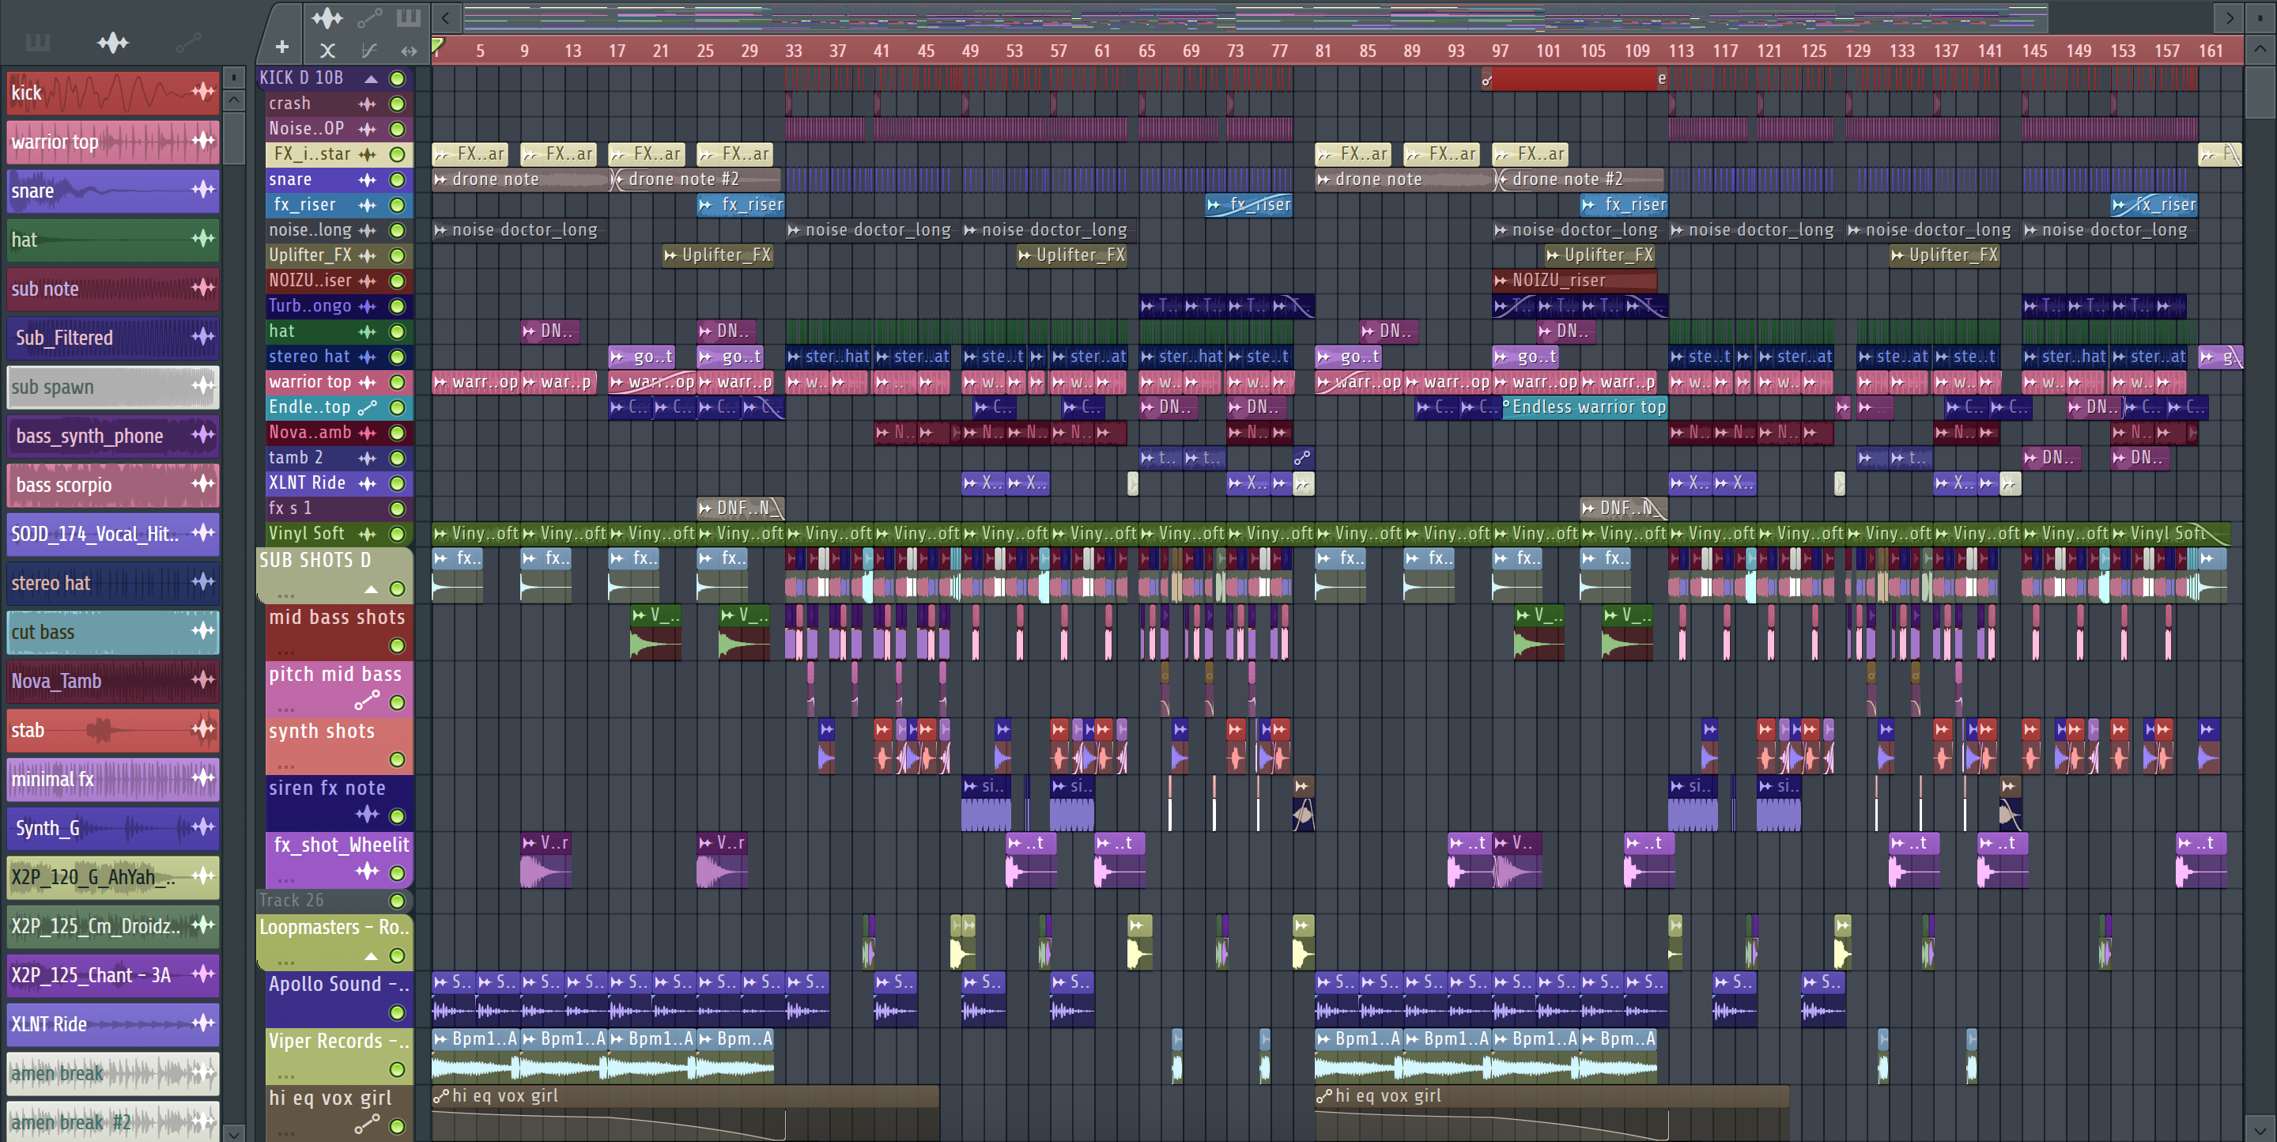Viewport: 2277px width, 1142px height.
Task: Mute the crash track
Action: 398,104
